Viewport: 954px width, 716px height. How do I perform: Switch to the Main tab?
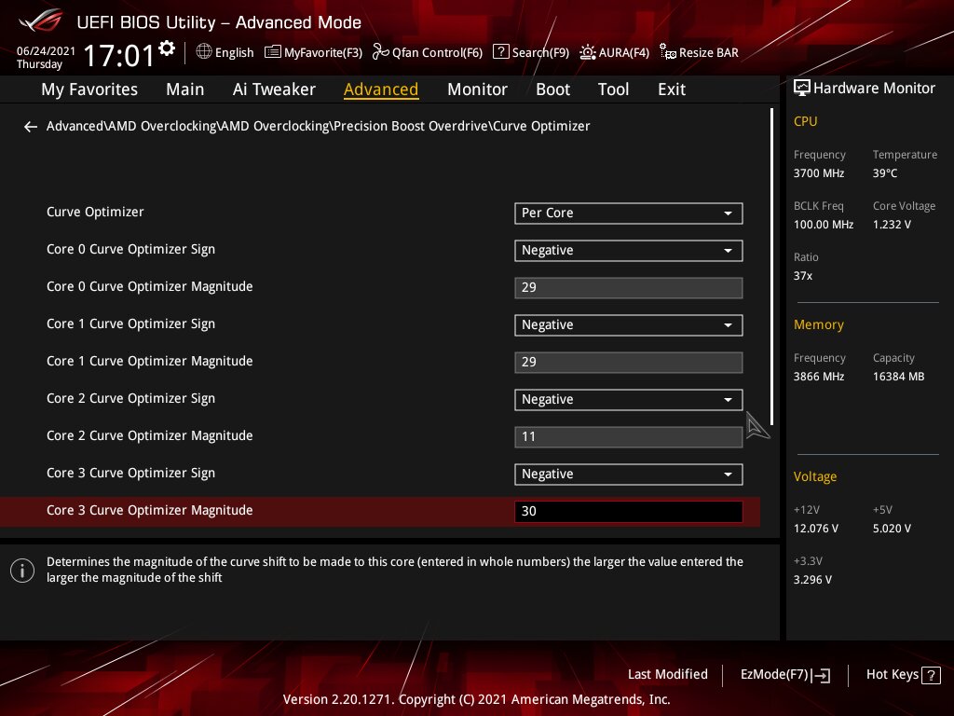(185, 89)
